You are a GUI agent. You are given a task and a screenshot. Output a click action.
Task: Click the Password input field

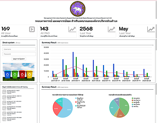coord(19,54)
